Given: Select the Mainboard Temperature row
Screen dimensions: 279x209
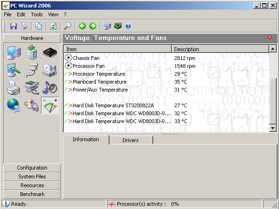Looking at the screenshot, I should point(166,82).
